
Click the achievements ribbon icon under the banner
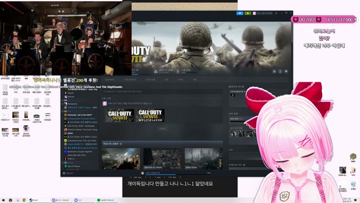point(178,72)
